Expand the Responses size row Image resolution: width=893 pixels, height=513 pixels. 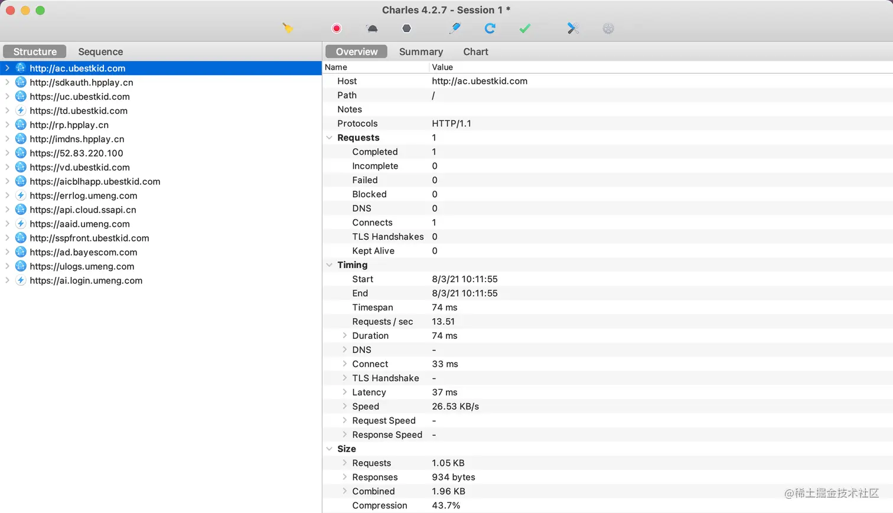pyautogui.click(x=345, y=477)
